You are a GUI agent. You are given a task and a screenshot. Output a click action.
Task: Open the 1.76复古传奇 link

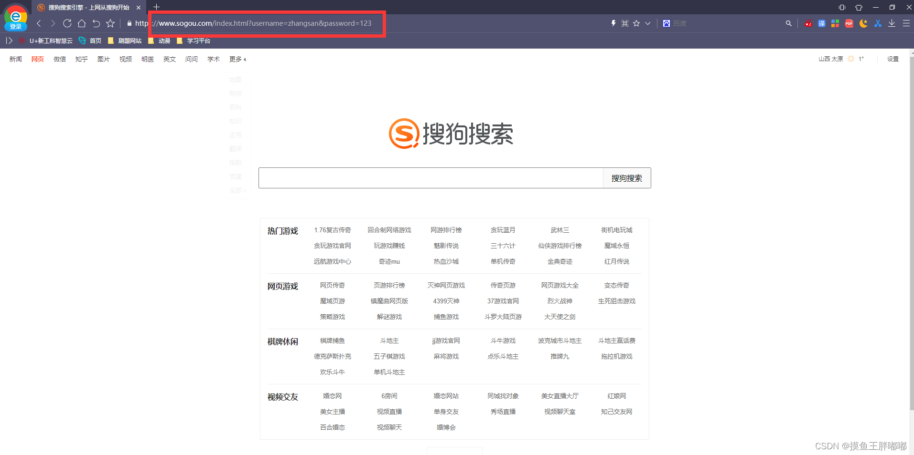click(x=333, y=230)
